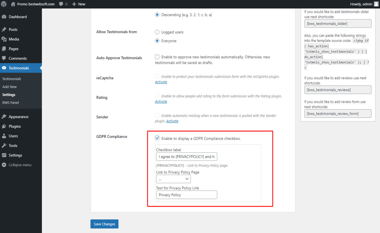Select the Pages sidebar icon

(4, 49)
